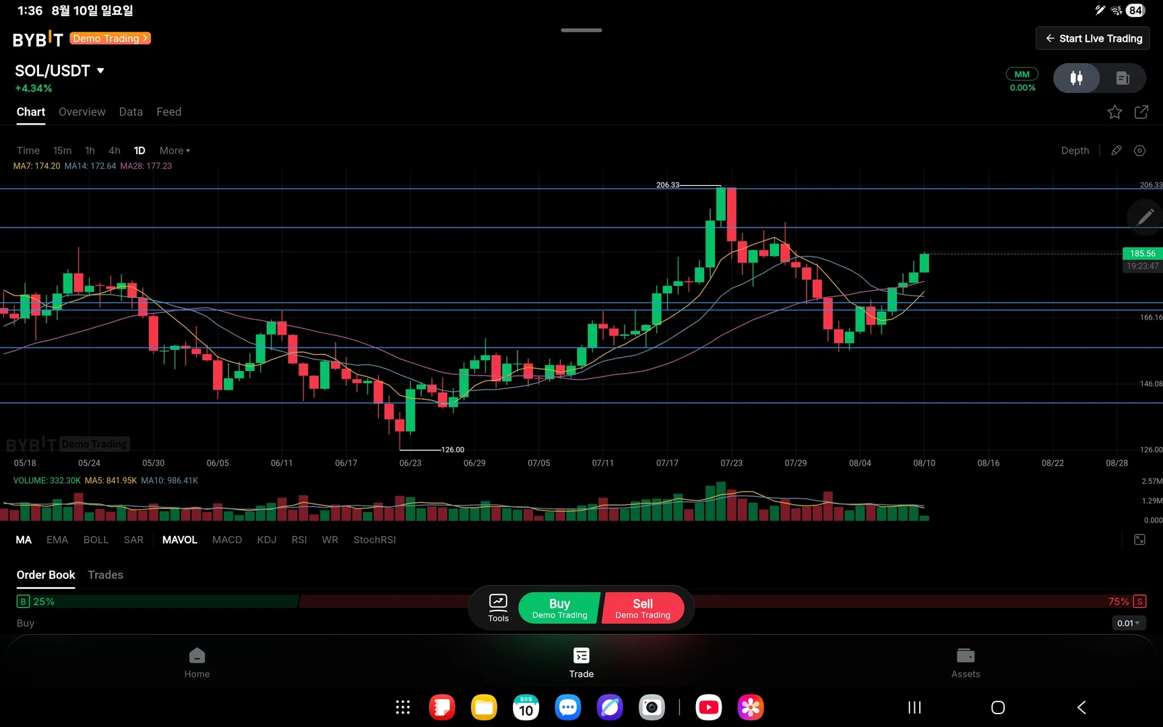This screenshot has width=1163, height=727.
Task: Open chart settings hexagon icon
Action: click(x=1139, y=150)
